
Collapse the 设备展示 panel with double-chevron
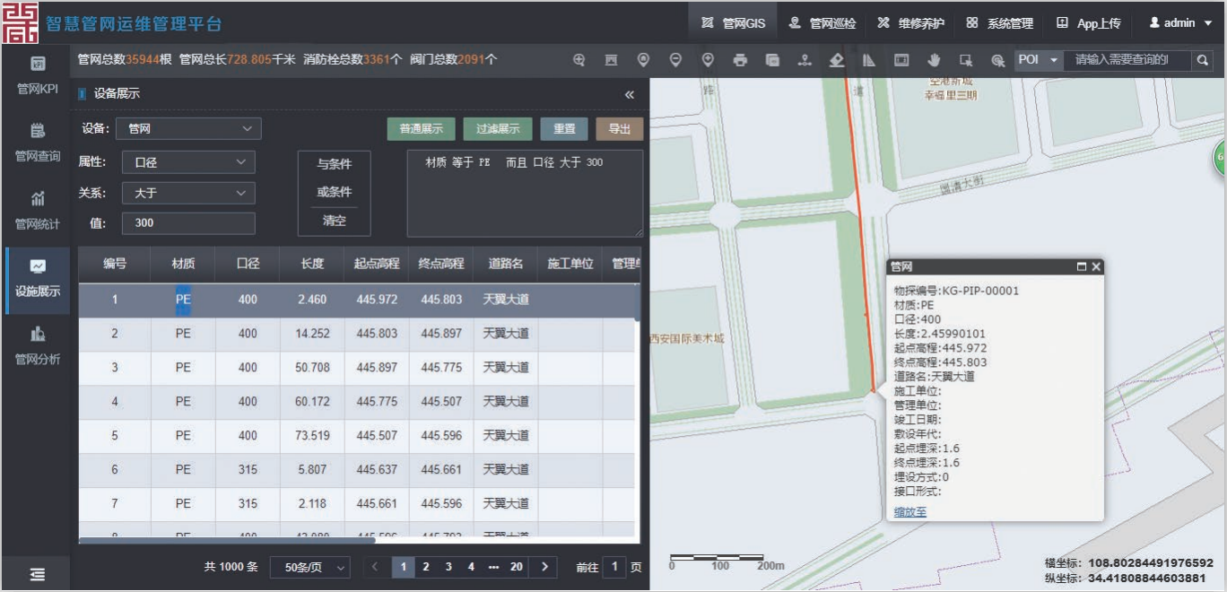pyautogui.click(x=630, y=94)
